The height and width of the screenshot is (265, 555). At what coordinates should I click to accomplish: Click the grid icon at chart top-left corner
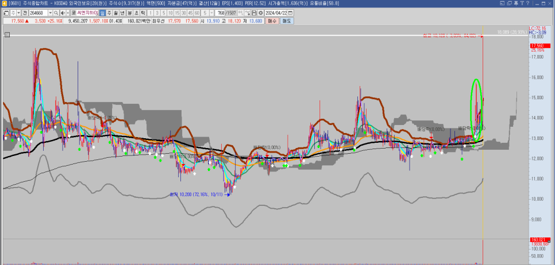coord(7,34)
